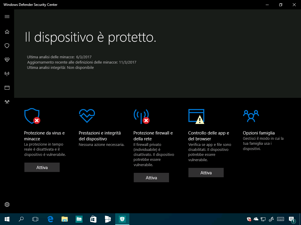Viewport: 301px width, 225px height.
Task: Open device health heart sidebar icon
Action: pyautogui.click(x=7, y=60)
